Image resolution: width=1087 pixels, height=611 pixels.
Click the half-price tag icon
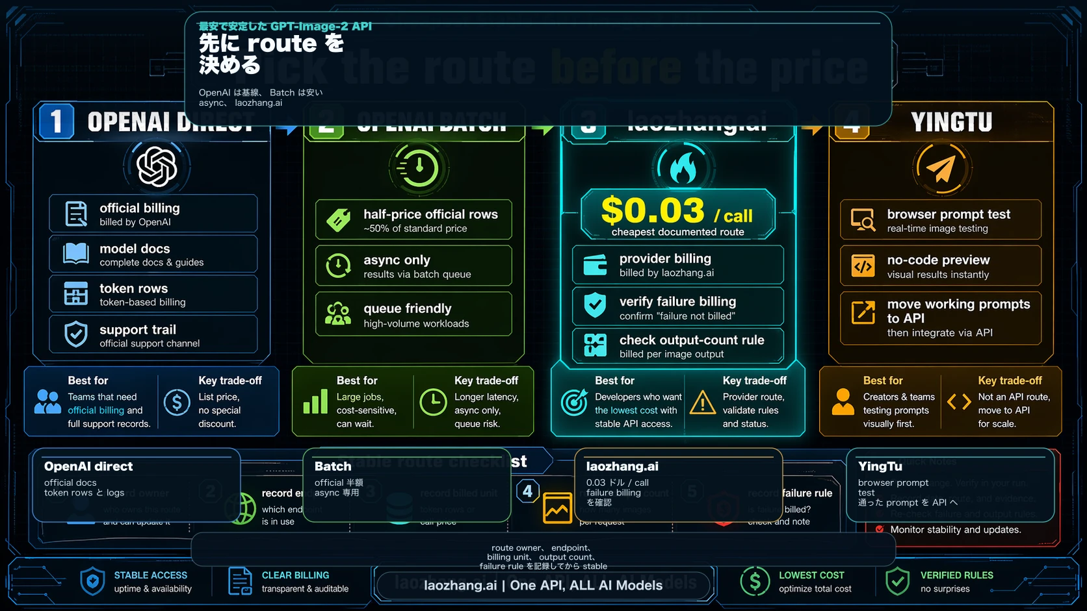(338, 220)
